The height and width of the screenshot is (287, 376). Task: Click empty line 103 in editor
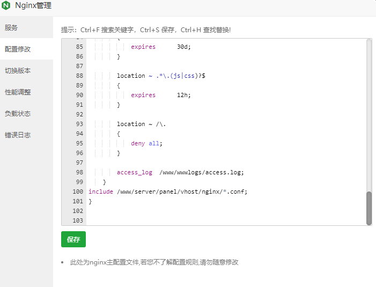pos(225,220)
